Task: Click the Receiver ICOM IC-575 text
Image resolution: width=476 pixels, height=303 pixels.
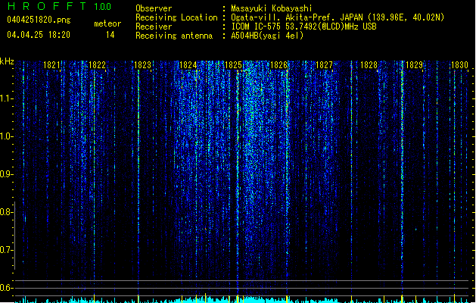Action: pyautogui.click(x=303, y=27)
